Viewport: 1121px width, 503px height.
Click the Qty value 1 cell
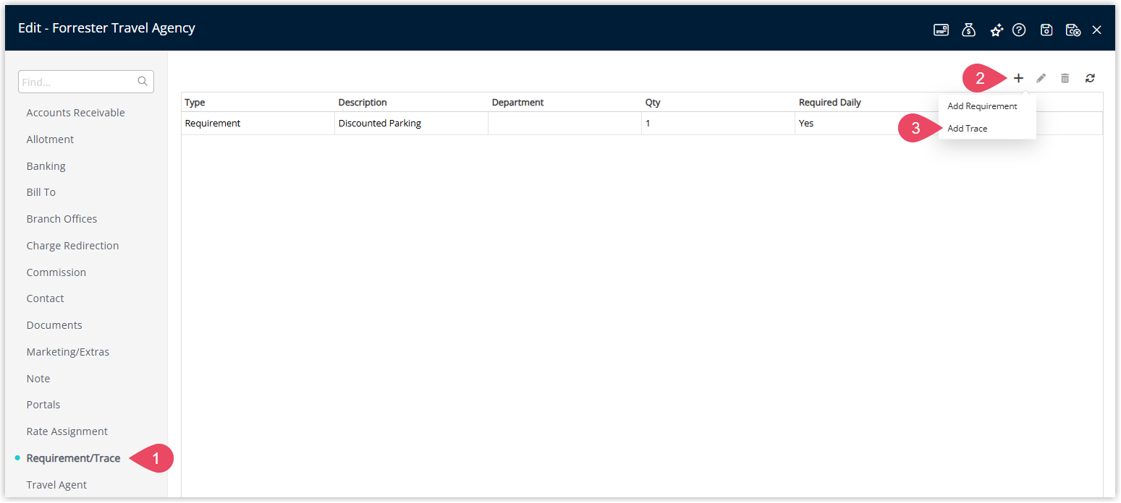click(x=718, y=124)
